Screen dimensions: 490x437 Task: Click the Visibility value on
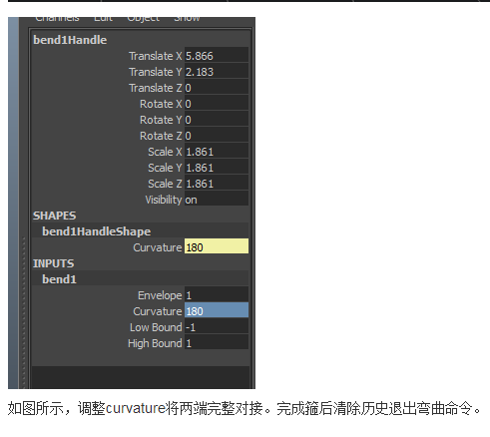[x=217, y=200]
